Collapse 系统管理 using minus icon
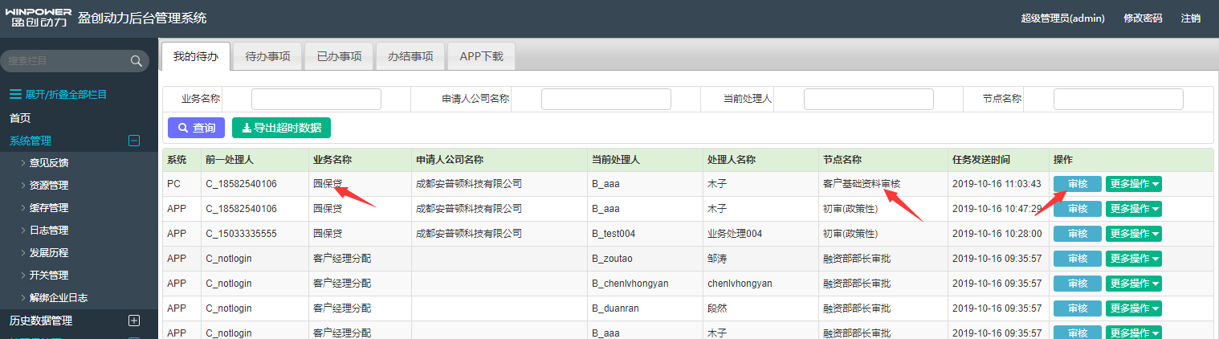 [134, 141]
